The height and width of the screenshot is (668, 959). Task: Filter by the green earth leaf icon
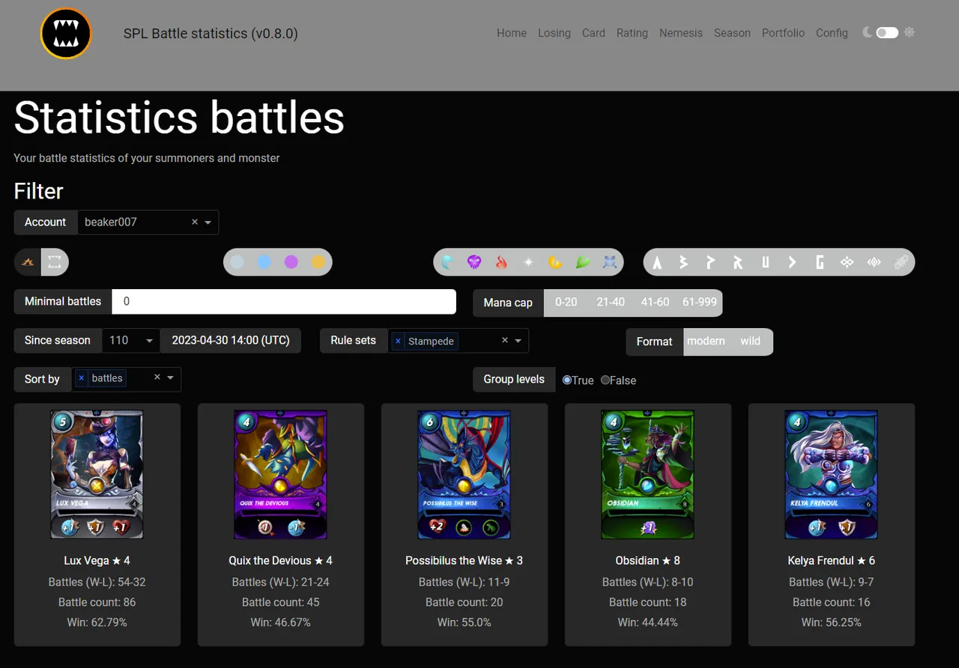pyautogui.click(x=583, y=262)
